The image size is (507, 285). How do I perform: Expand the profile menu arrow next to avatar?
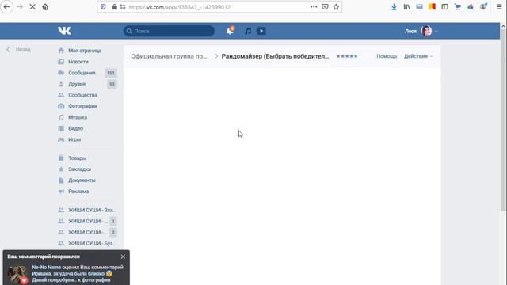point(436,32)
